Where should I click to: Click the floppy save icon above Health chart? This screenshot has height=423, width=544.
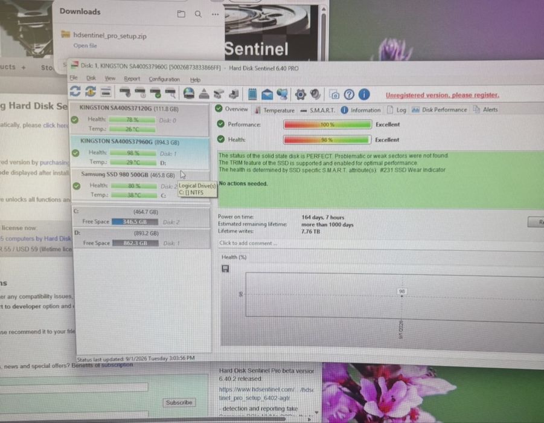(x=225, y=268)
